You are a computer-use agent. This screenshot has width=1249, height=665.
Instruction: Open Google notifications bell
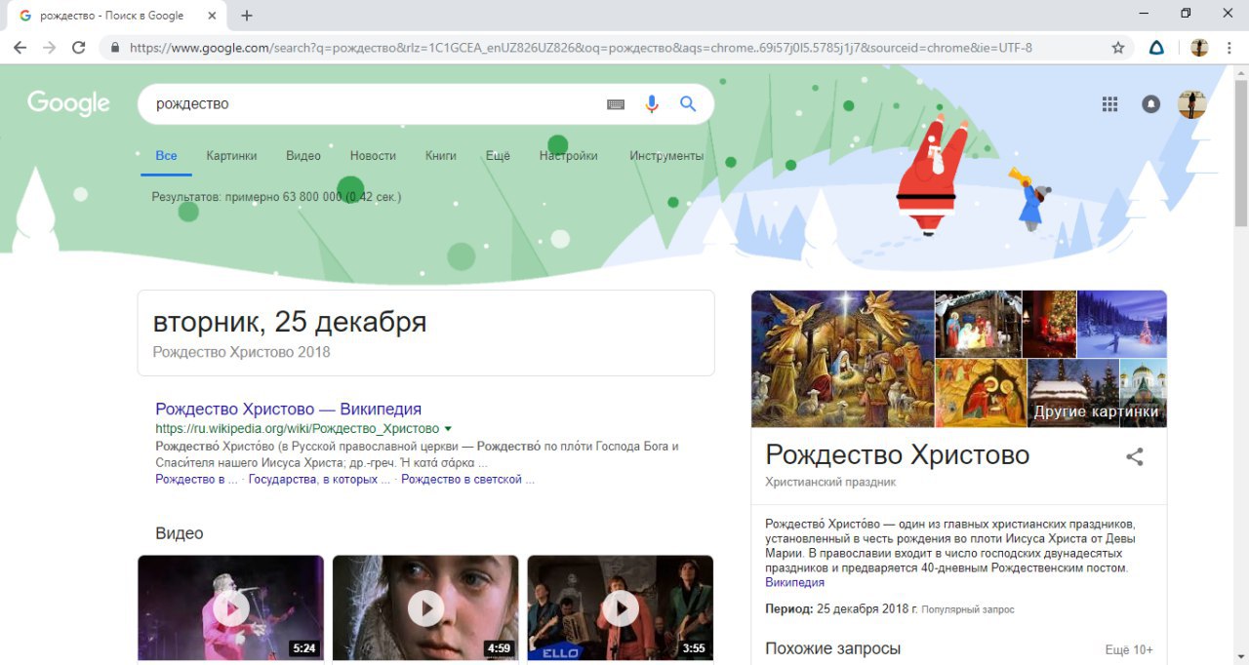1151,104
